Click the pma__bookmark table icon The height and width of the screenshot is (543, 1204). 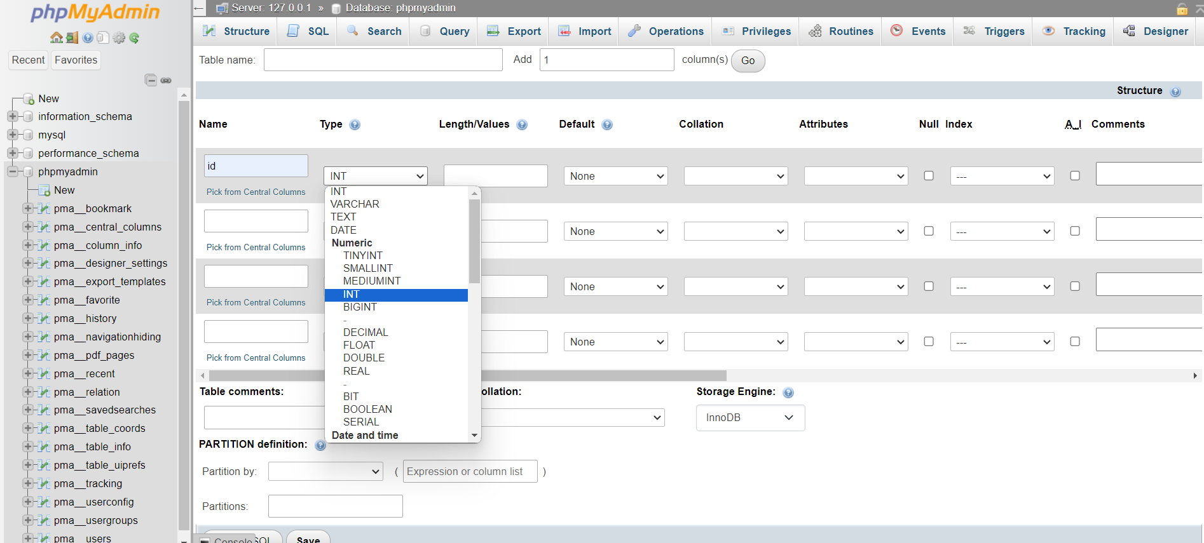coord(44,208)
